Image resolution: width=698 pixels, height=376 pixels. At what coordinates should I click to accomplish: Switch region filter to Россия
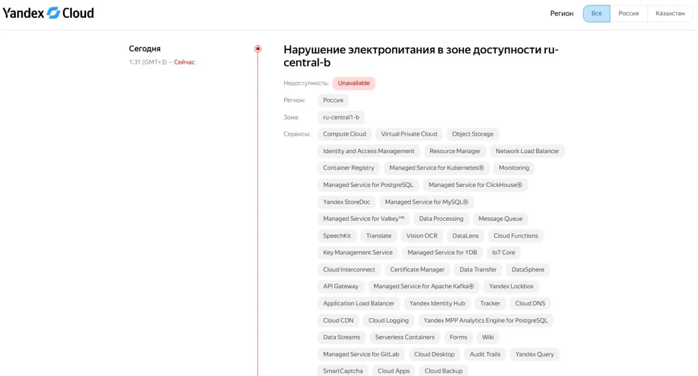click(629, 14)
